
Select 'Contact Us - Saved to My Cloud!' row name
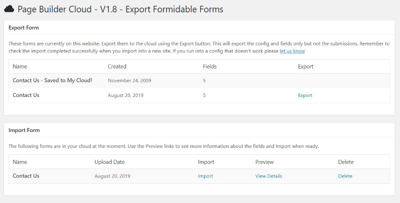(52, 80)
